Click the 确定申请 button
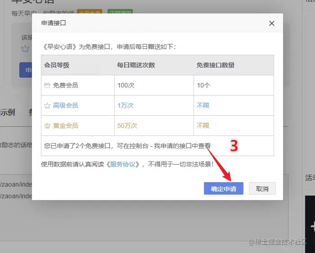Image resolution: width=315 pixels, height=253 pixels. pyautogui.click(x=223, y=188)
